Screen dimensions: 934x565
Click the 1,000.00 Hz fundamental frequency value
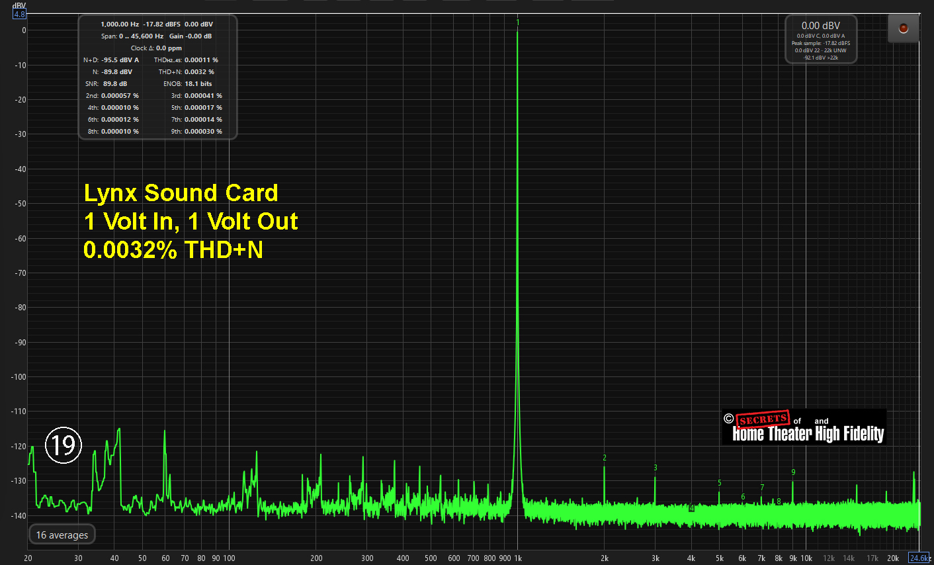(x=120, y=24)
